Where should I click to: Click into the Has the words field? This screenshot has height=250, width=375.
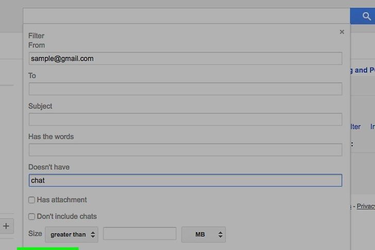click(185, 150)
